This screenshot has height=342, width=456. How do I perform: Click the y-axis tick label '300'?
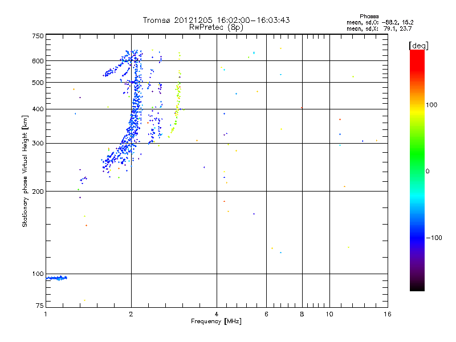coord(38,143)
